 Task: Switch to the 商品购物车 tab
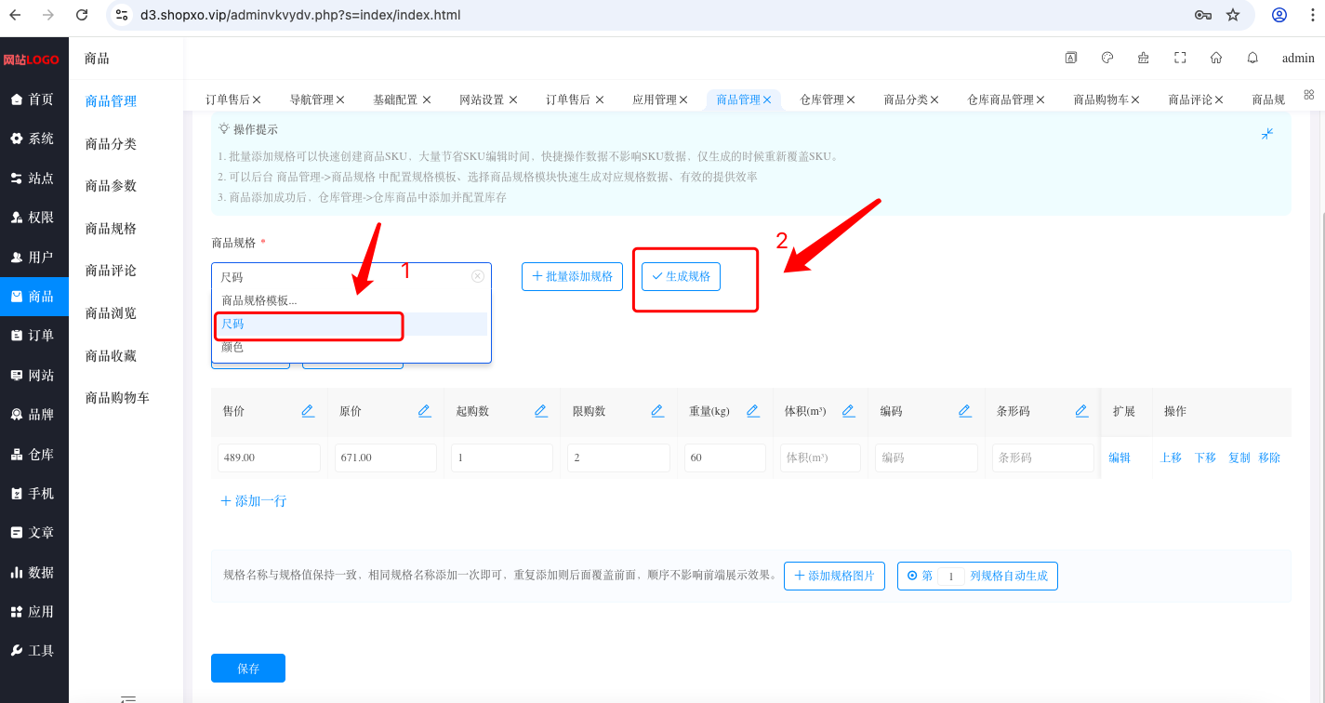point(1101,99)
